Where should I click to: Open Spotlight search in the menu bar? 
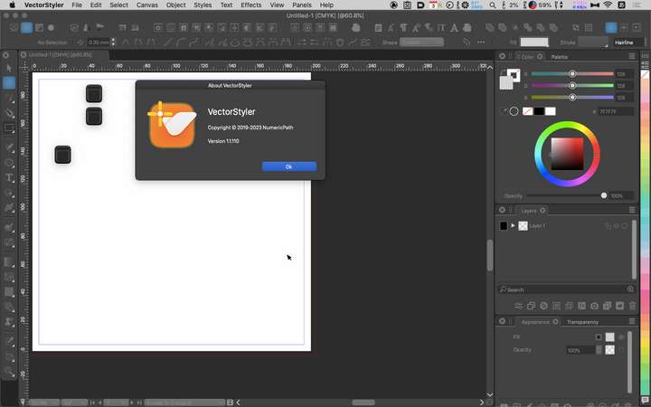click(x=493, y=5)
